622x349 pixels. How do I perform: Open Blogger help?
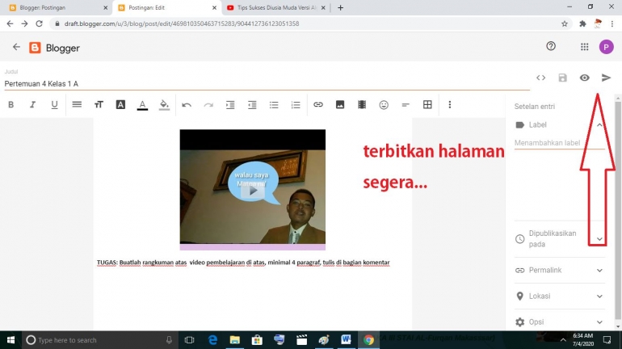551,46
